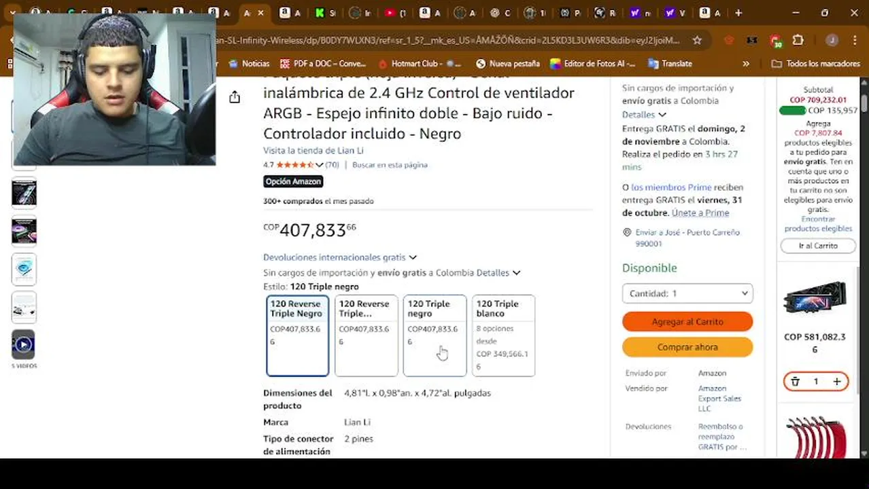
Task: Open the AIO cooler cart item image
Action: pyautogui.click(x=815, y=297)
